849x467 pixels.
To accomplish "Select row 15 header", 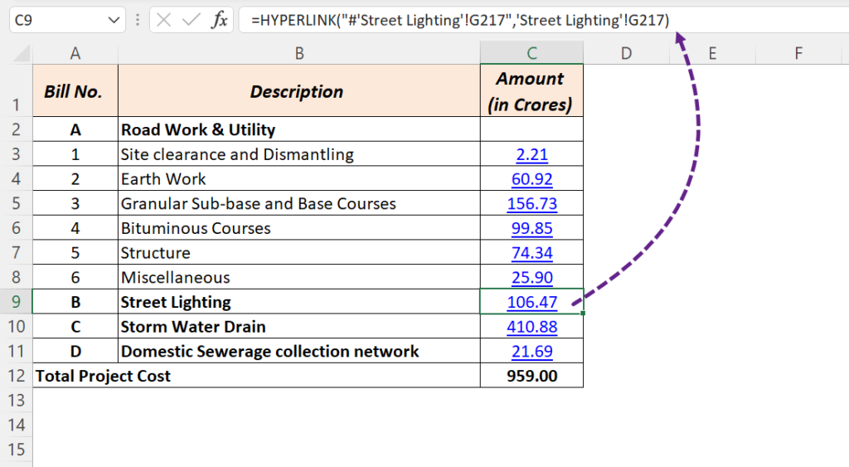I will click(x=17, y=449).
